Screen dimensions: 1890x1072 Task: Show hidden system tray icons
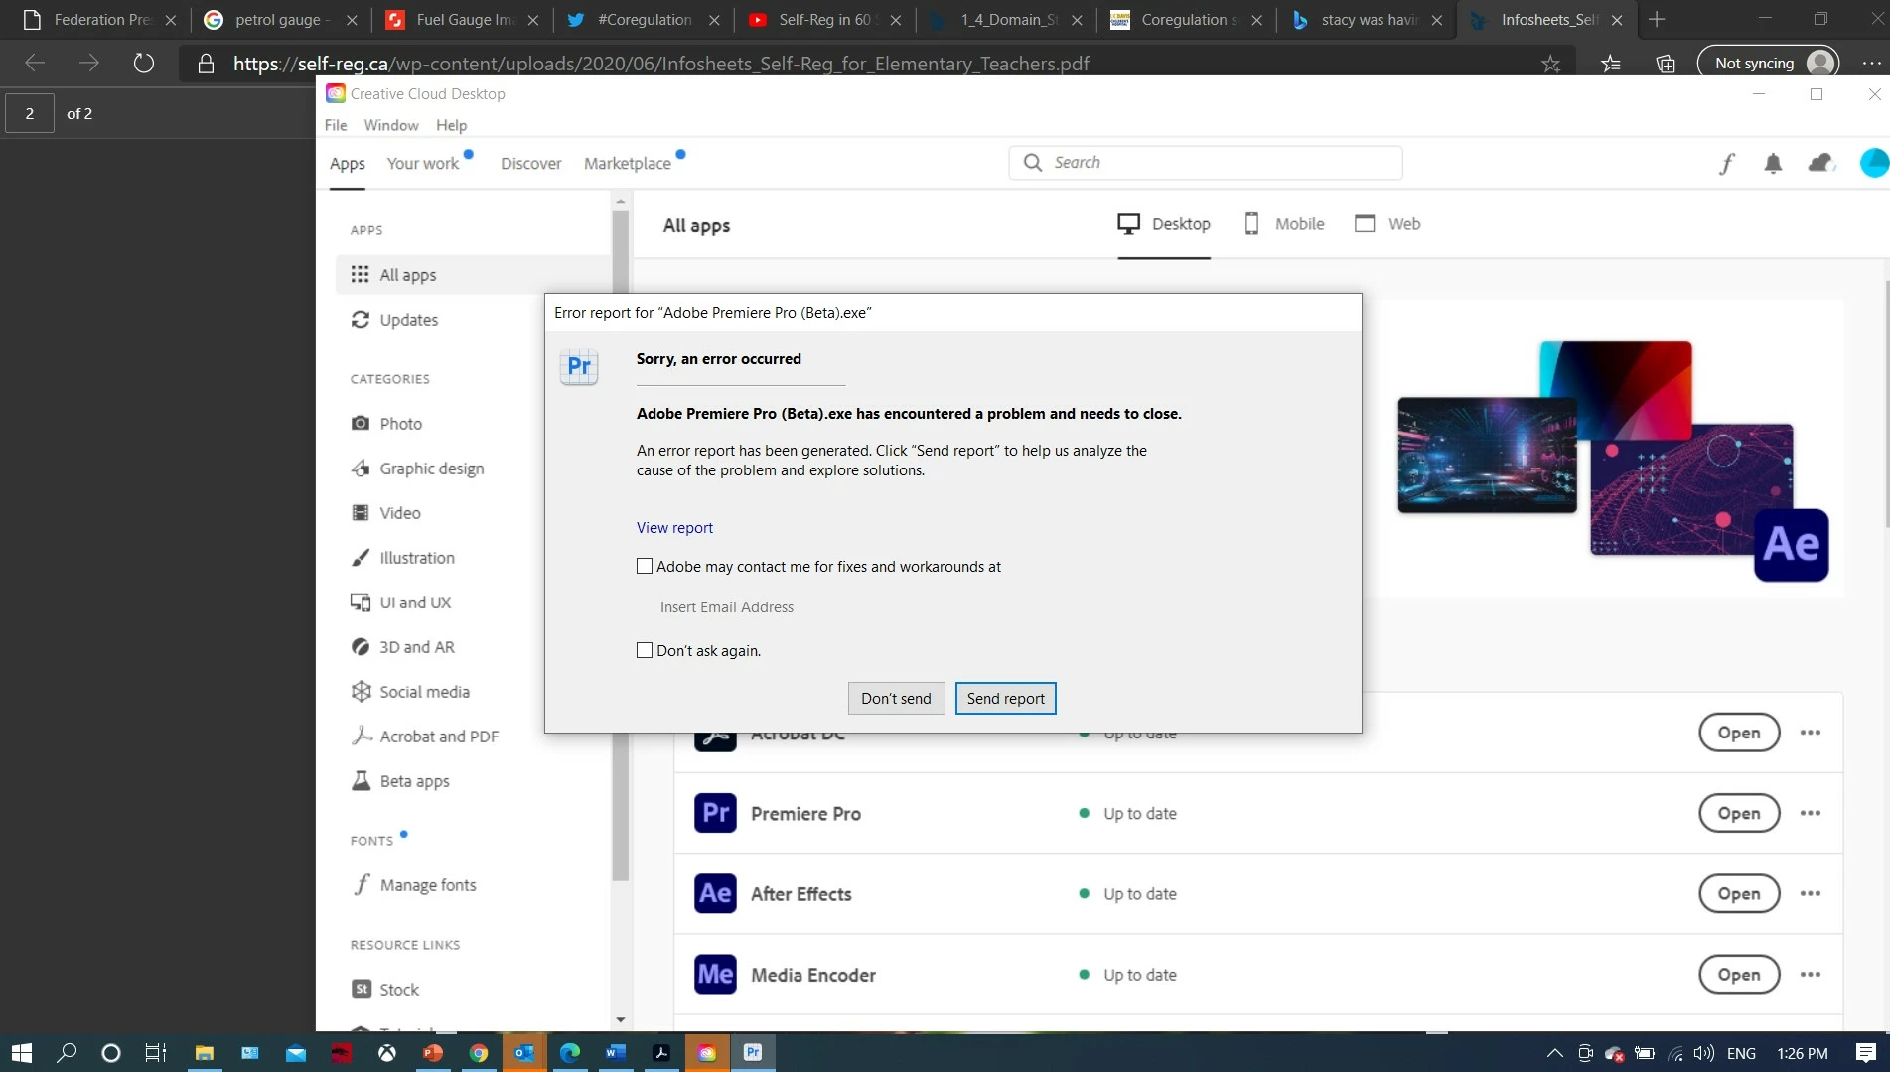tap(1554, 1053)
